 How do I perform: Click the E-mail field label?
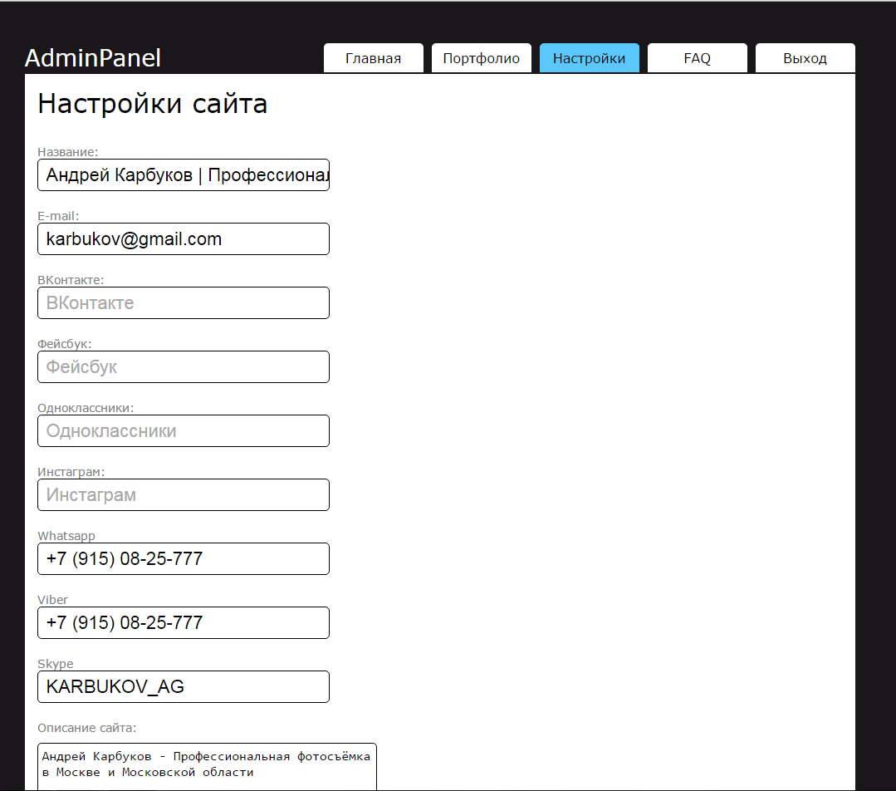click(56, 215)
